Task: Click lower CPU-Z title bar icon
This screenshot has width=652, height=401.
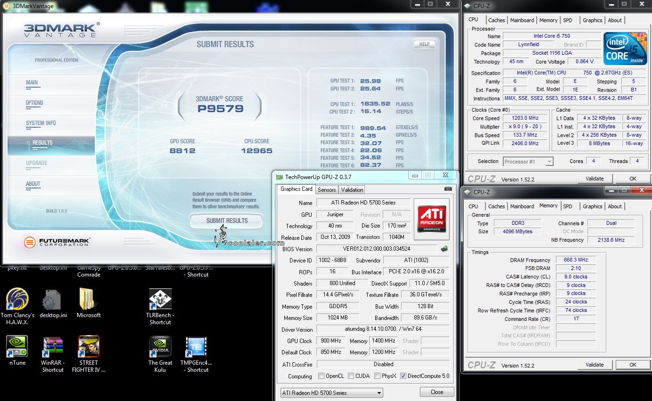Action: tap(468, 192)
